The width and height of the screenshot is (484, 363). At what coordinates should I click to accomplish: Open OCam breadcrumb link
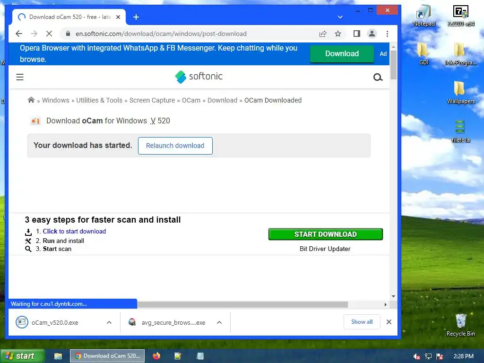pos(191,100)
